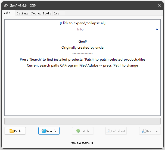Click the GenP app icon in title bar
The height and width of the screenshot is (150, 165).
coord(6,5)
